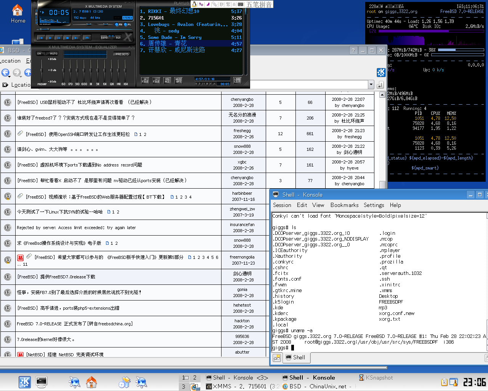Click the location bar Go button
Image resolution: width=488 pixels, height=391 pixels.
click(x=380, y=85)
